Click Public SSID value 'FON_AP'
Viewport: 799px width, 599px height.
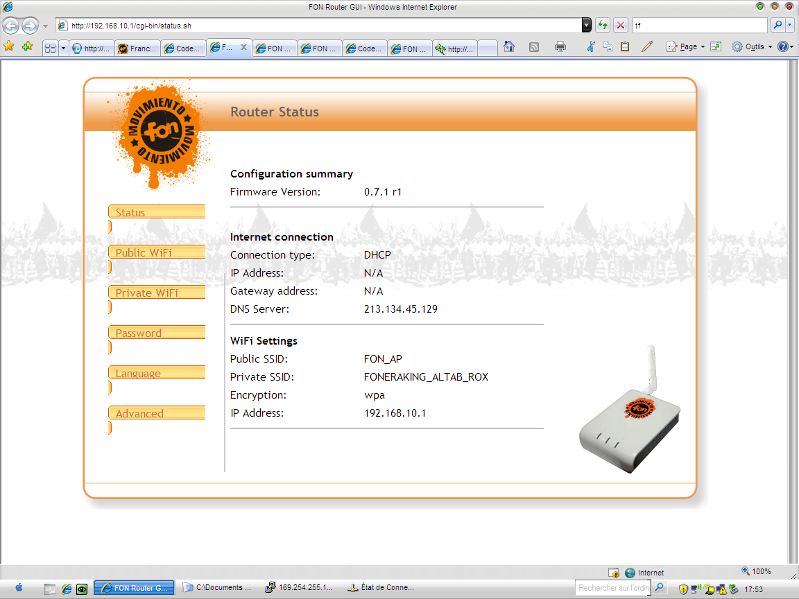point(383,359)
